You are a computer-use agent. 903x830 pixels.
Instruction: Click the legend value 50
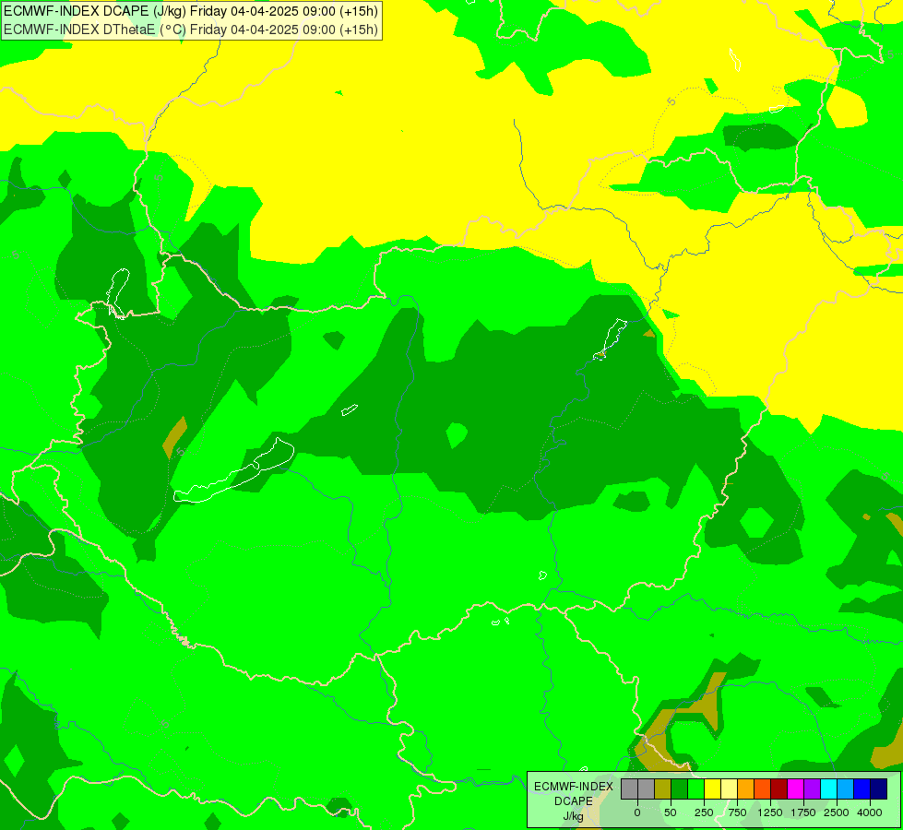click(671, 812)
